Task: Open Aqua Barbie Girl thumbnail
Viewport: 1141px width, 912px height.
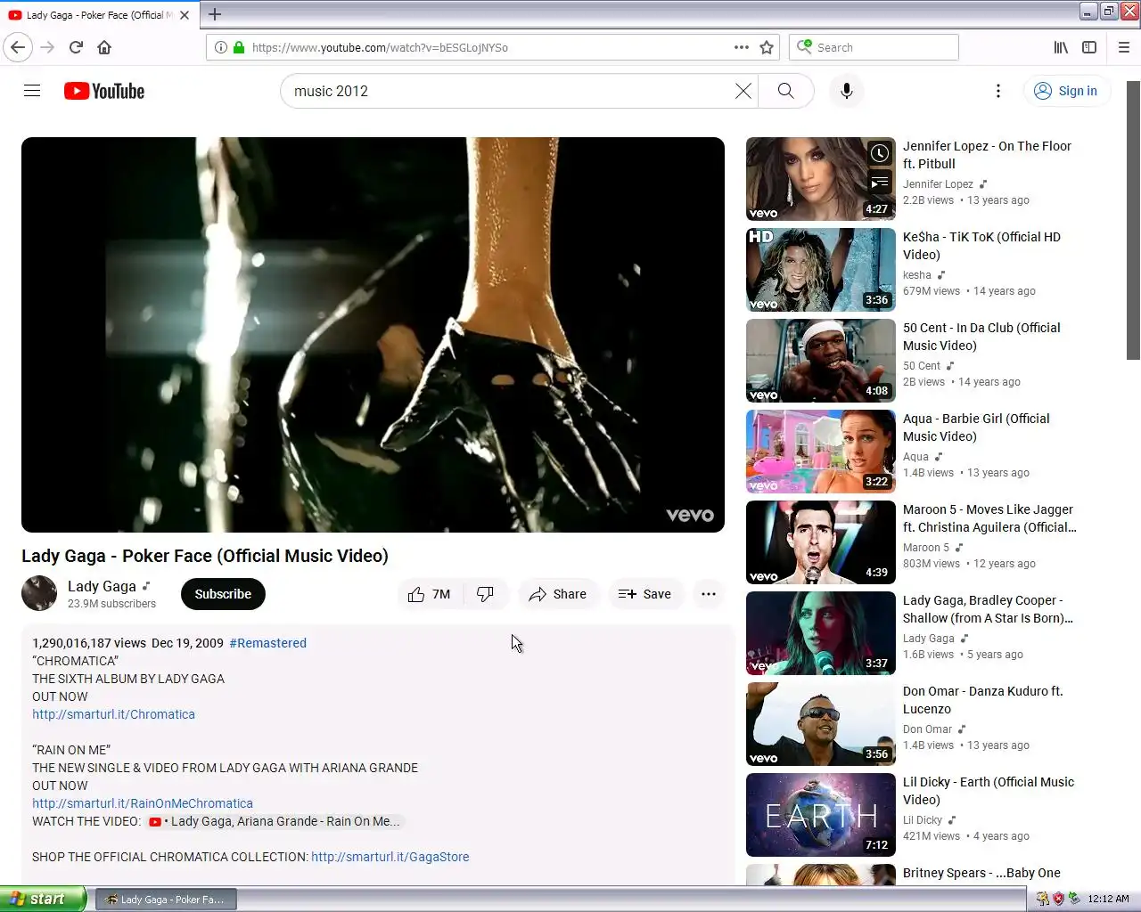Action: click(x=820, y=452)
